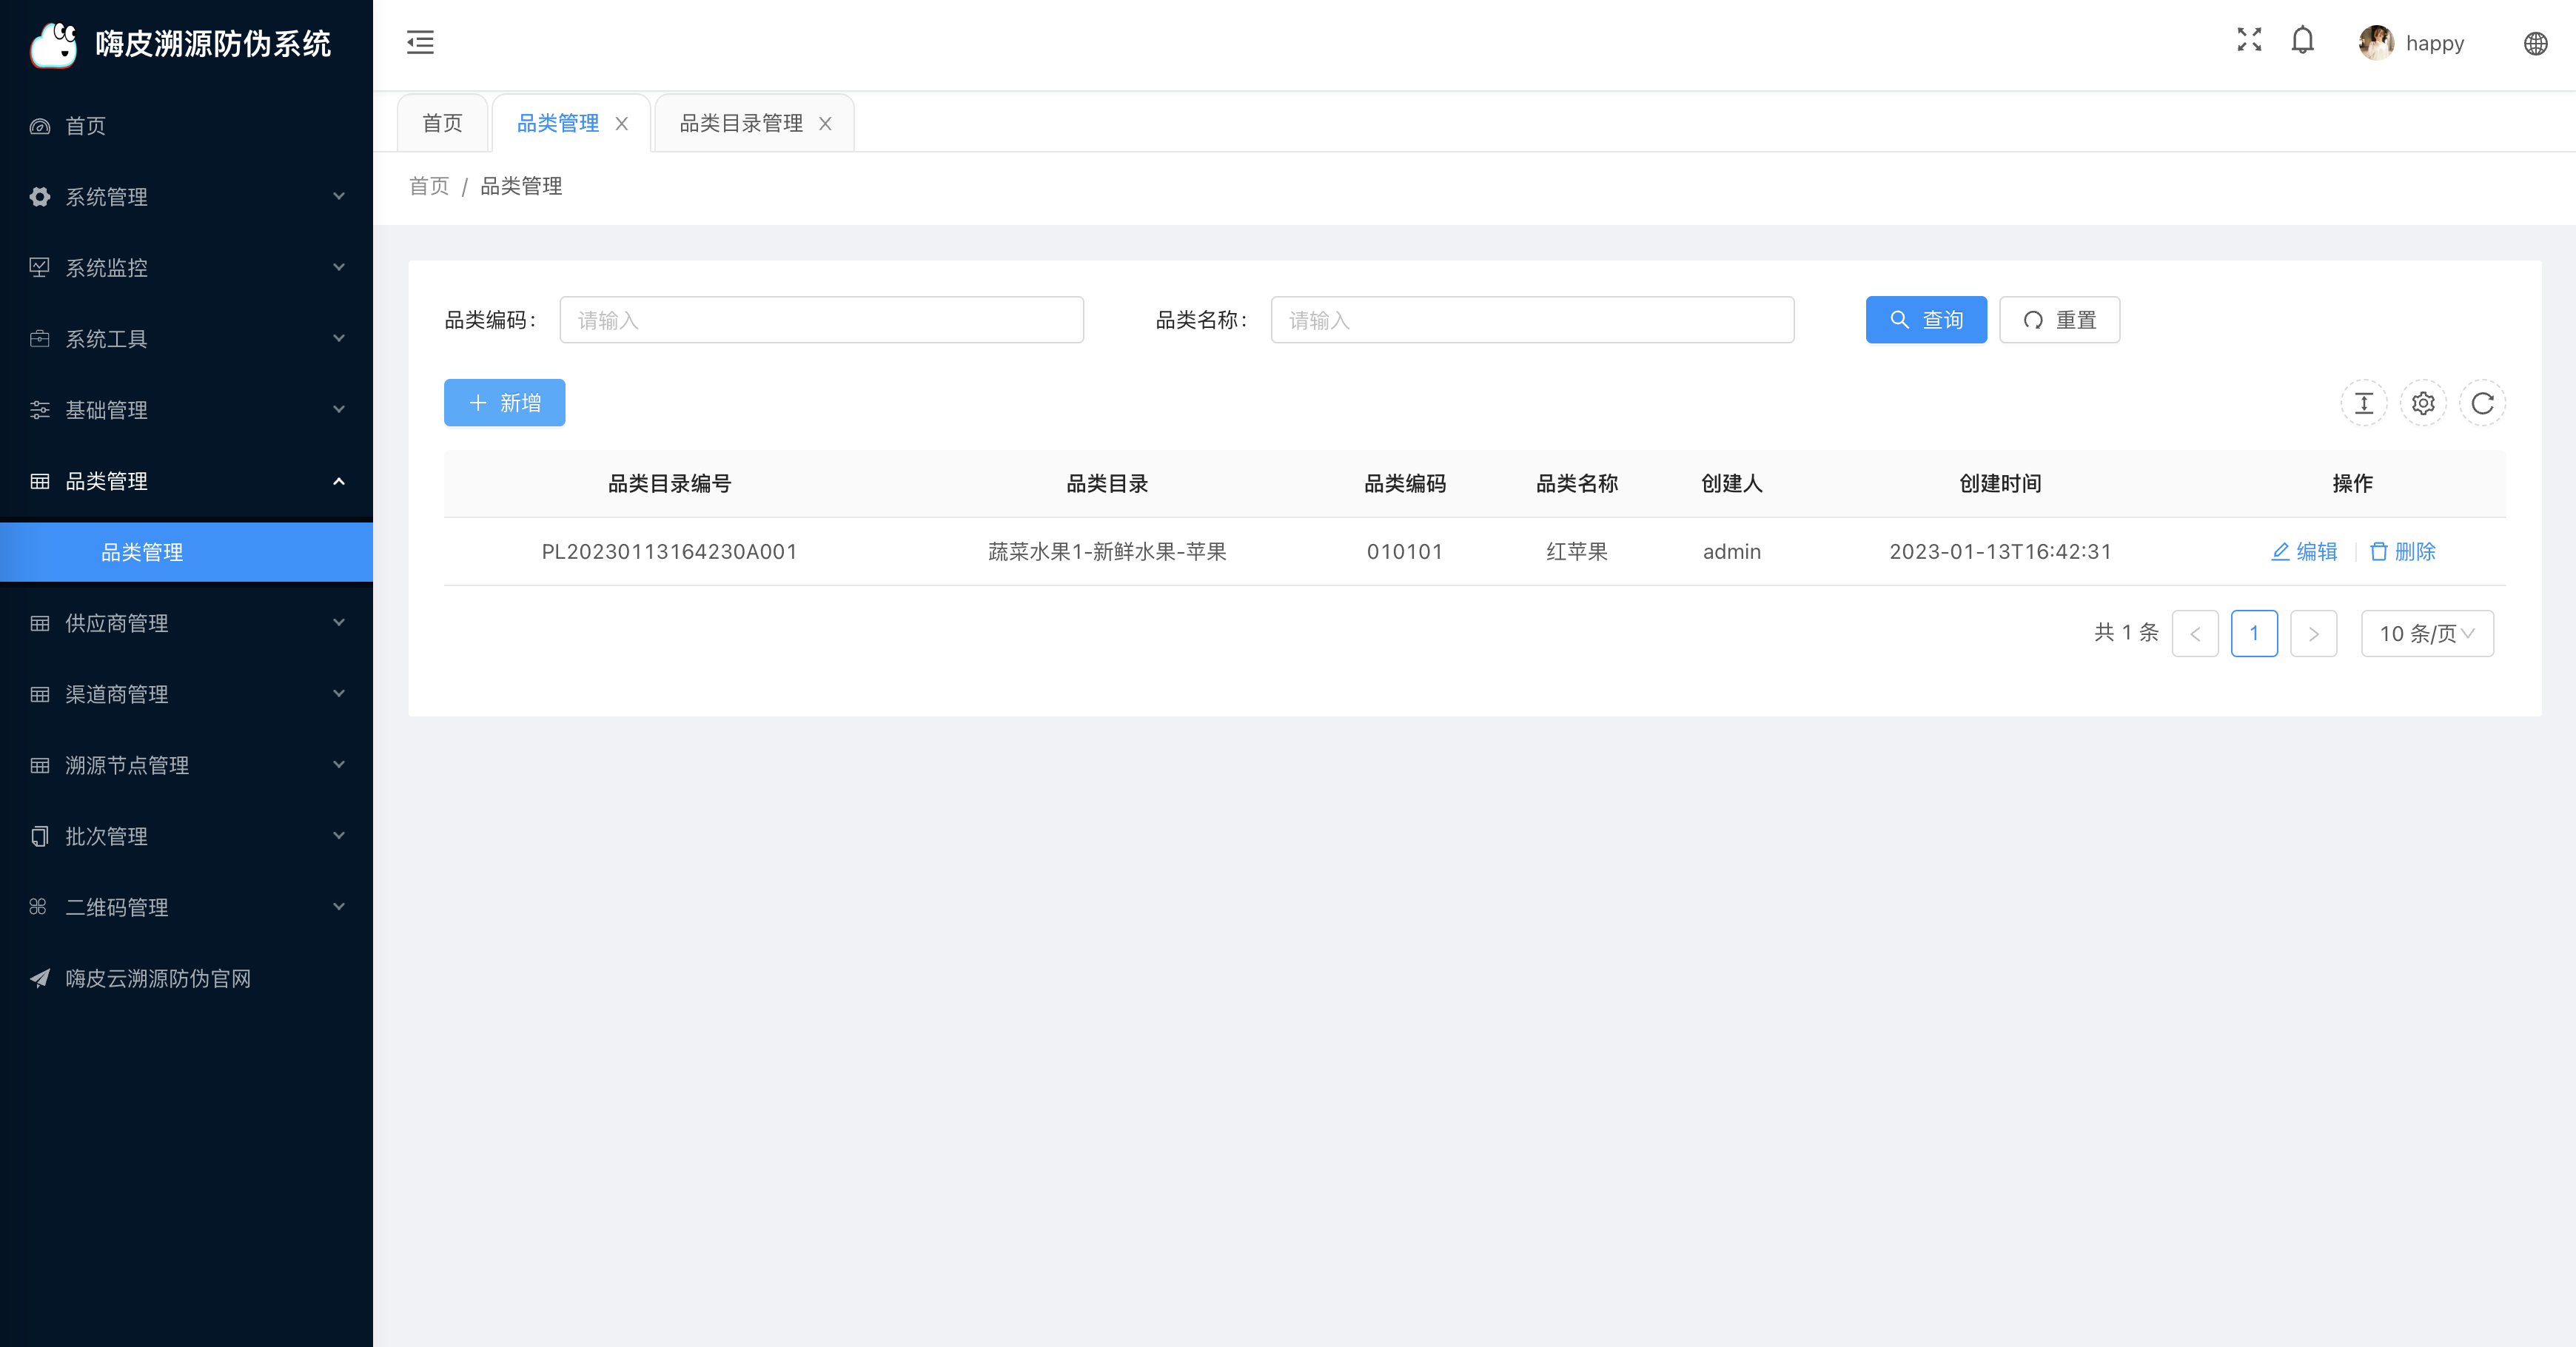Edit the 红苹果 row via 编辑
The width and height of the screenshot is (2576, 1347).
(x=2304, y=552)
